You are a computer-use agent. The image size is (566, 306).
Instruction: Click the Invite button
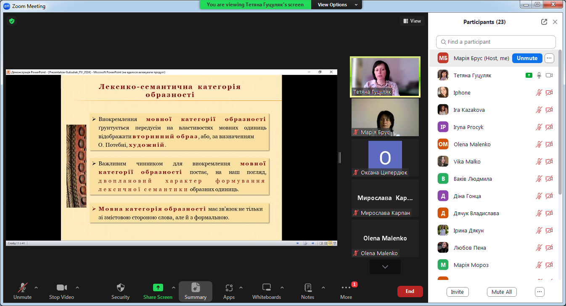pyautogui.click(x=457, y=292)
